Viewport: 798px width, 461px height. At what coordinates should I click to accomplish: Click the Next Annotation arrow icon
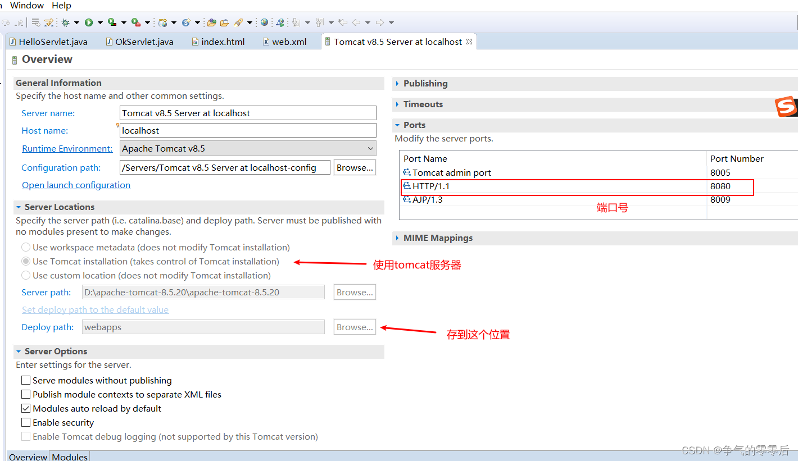[x=296, y=22]
